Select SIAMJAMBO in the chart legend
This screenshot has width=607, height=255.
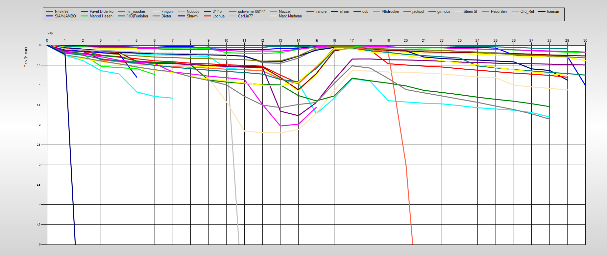65,16
